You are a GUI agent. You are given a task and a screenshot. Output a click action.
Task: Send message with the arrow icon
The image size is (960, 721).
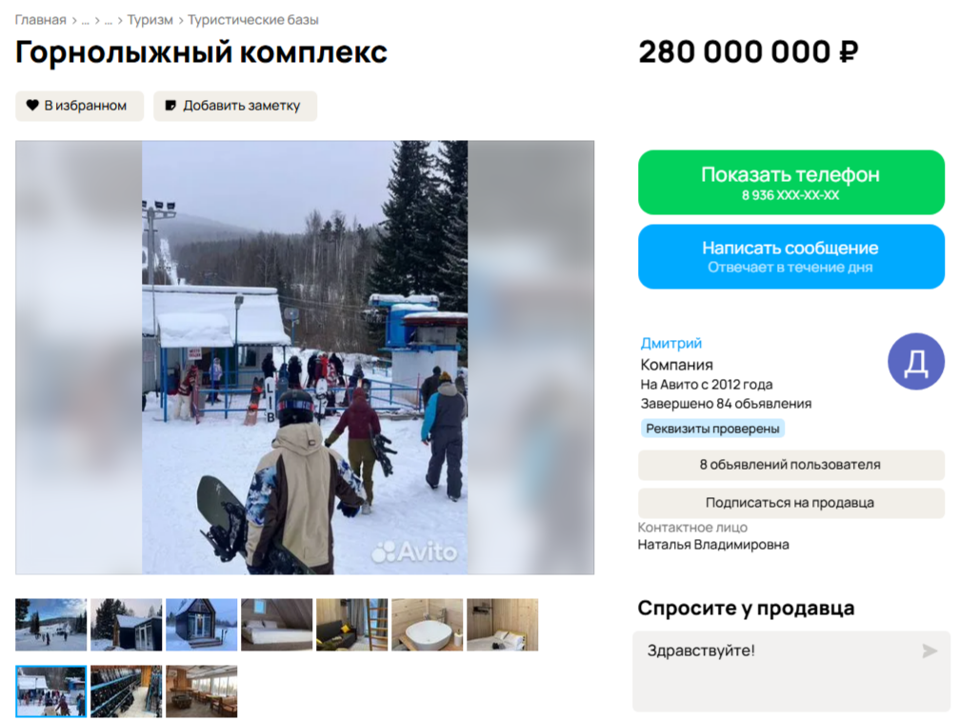click(x=930, y=651)
